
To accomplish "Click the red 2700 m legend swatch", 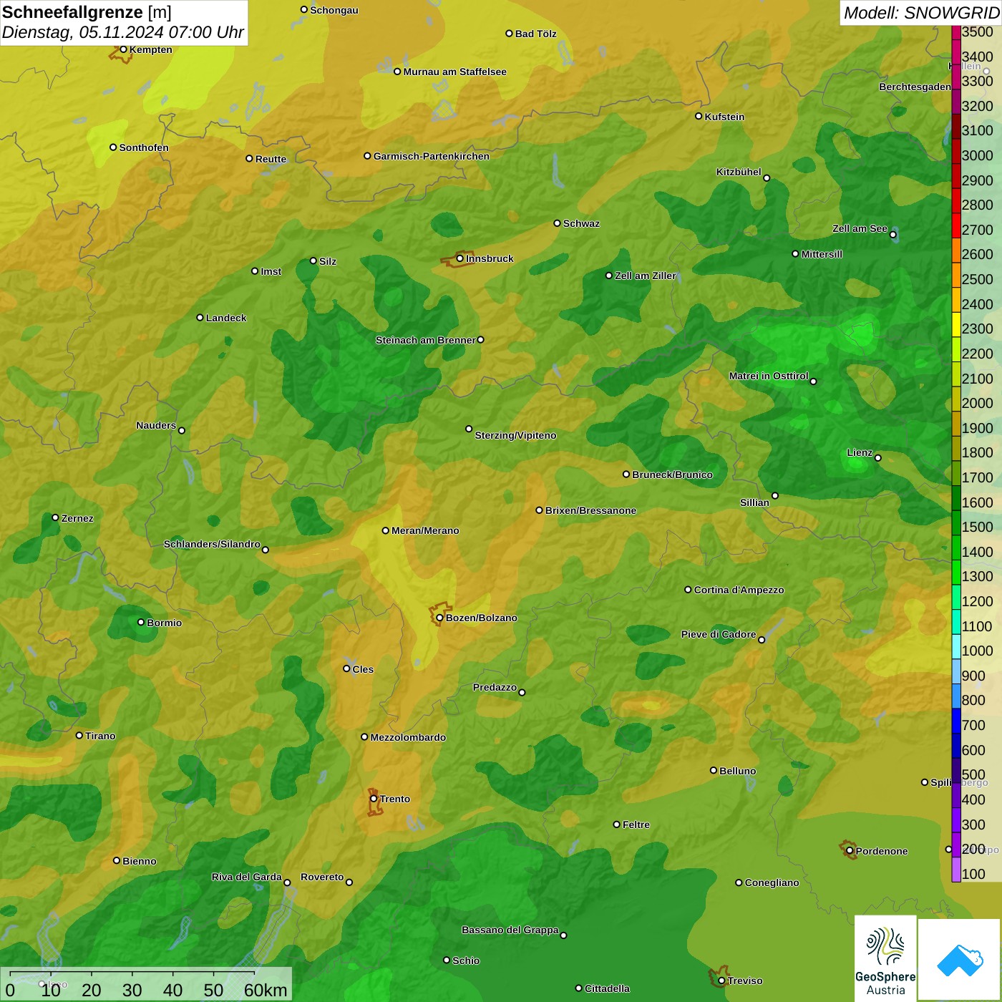I will [x=956, y=226].
